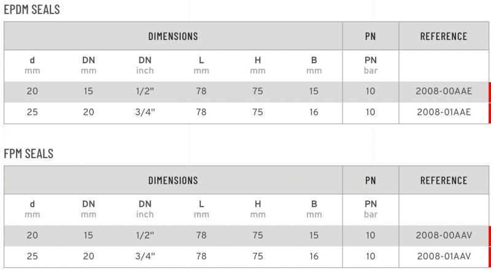Click the EPDM SEALS section heading
Screen dimensions: 491x271
pyautogui.click(x=32, y=10)
